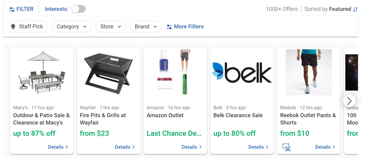Open Details for Wayfair fire pits deal
This screenshot has height=158, width=367.
pyautogui.click(x=125, y=147)
